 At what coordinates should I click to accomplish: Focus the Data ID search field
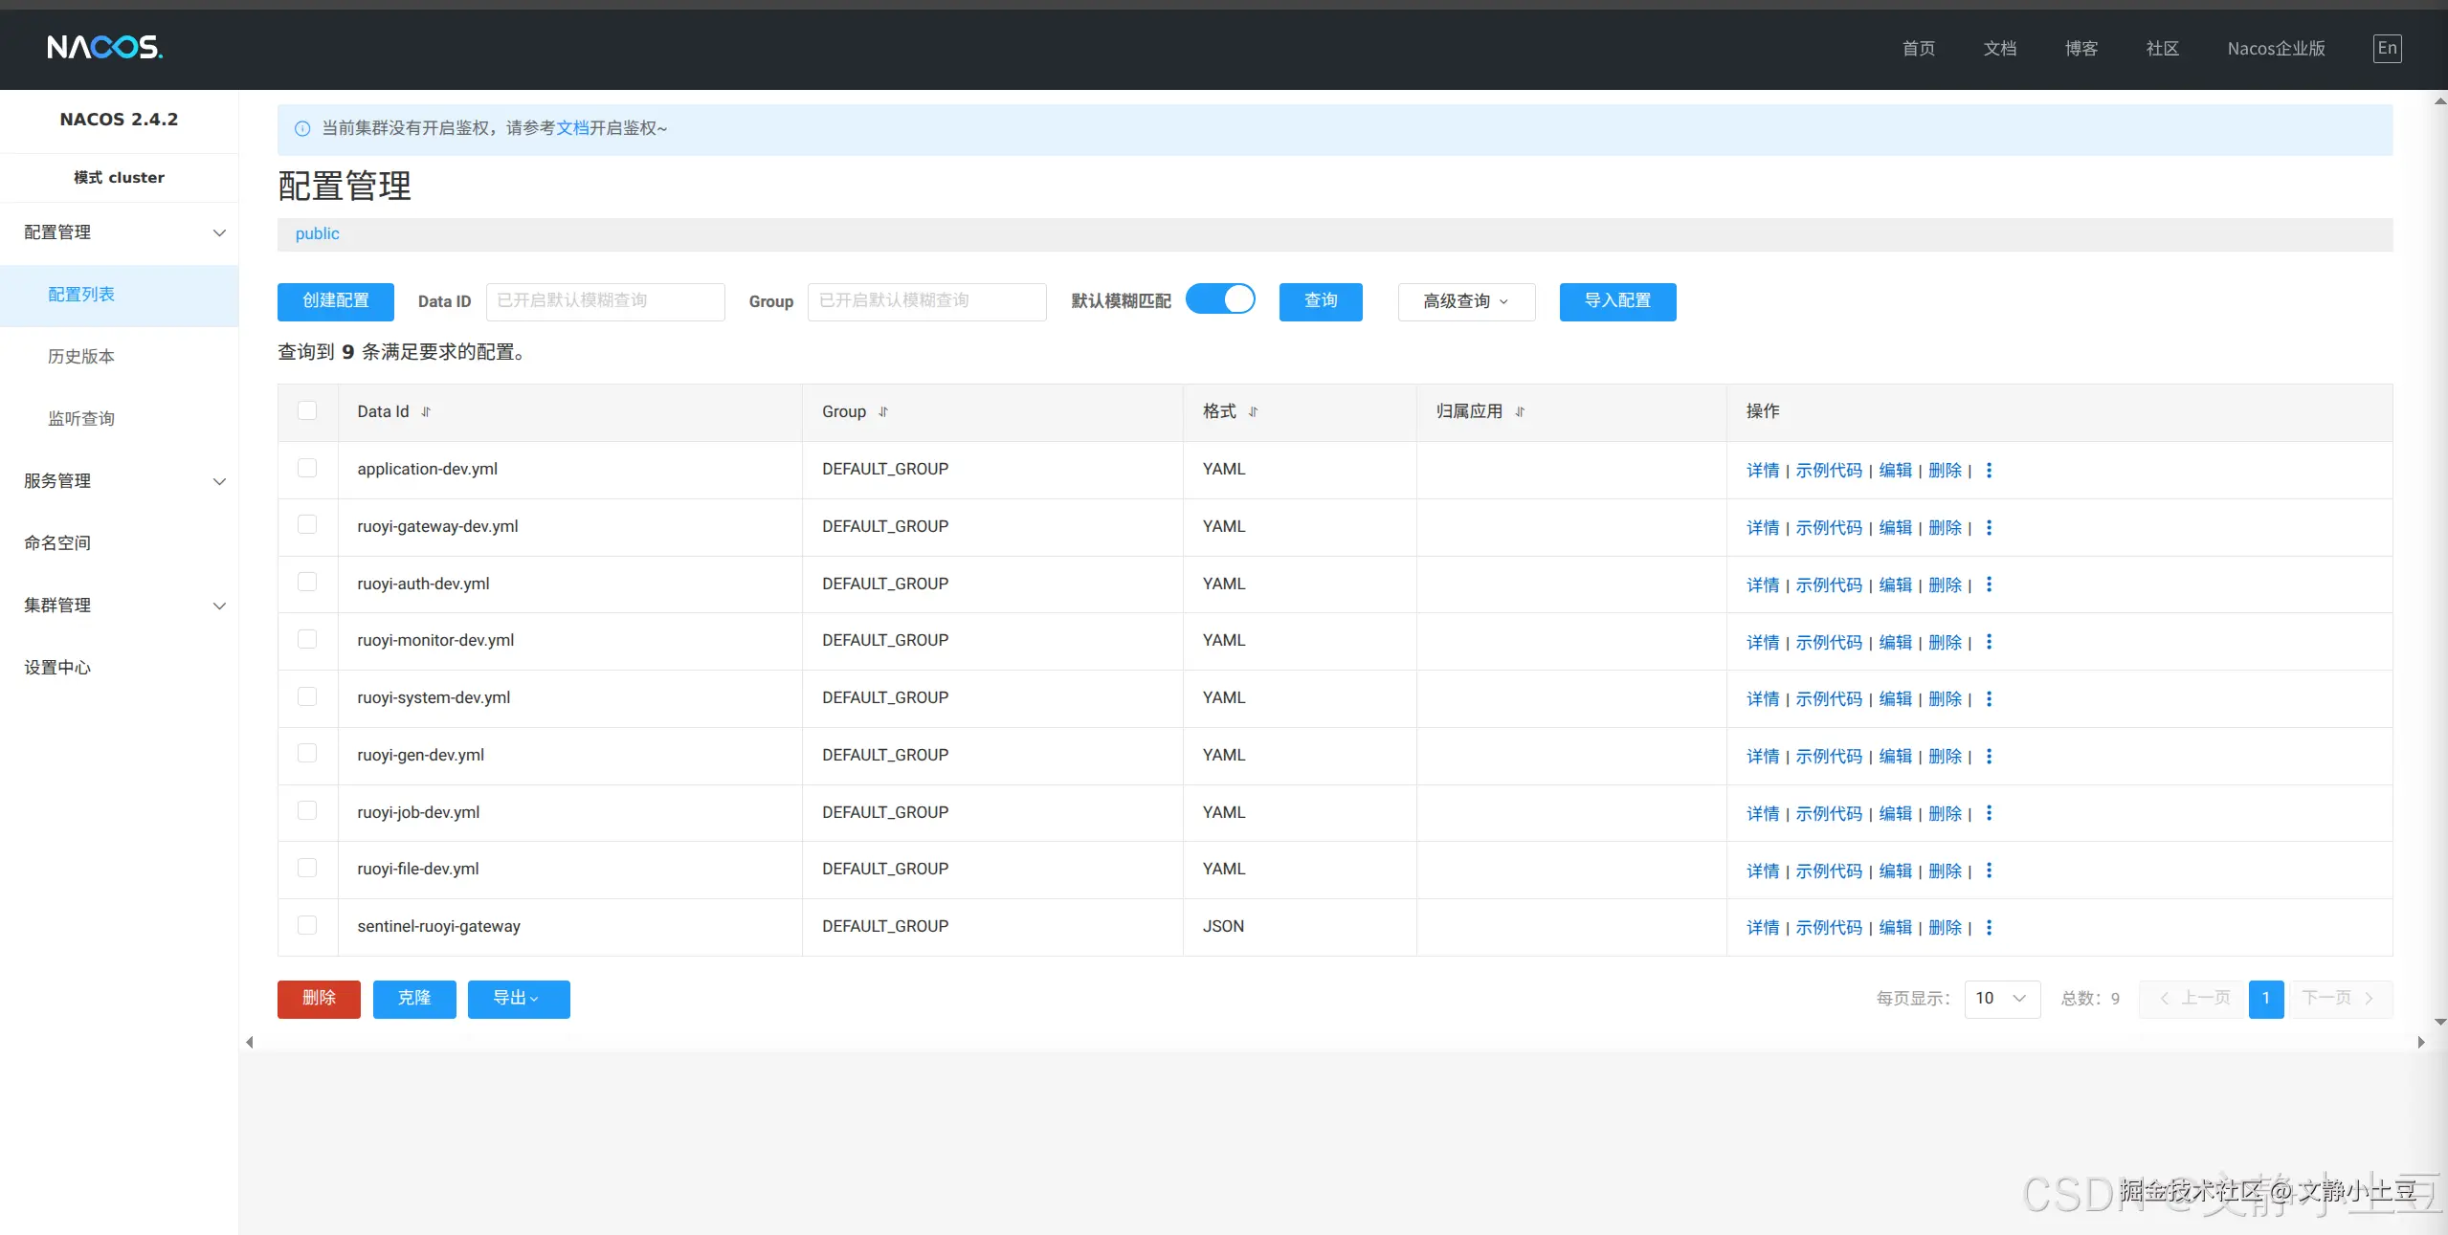click(605, 301)
